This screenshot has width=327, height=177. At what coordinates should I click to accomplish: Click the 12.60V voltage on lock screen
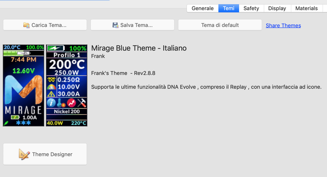click(24, 71)
